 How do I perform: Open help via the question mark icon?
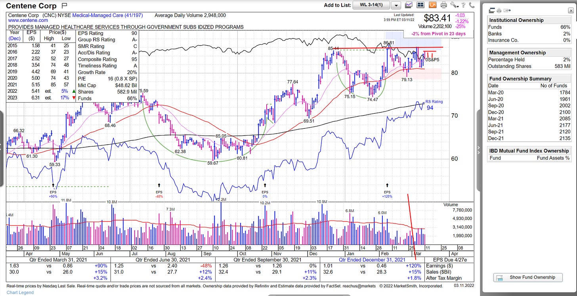coord(464,5)
